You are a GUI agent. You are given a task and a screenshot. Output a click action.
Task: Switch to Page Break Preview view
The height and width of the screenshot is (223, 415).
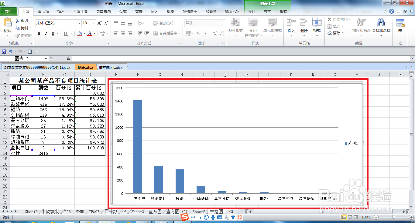(356, 217)
